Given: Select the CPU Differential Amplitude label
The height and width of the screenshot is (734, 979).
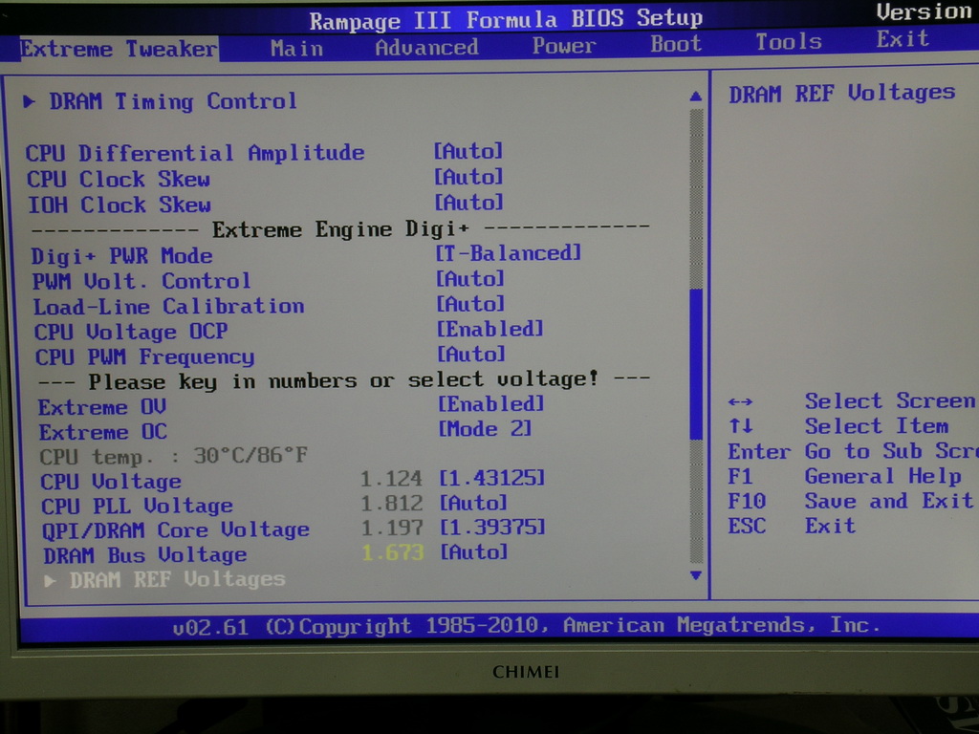Looking at the screenshot, I should (195, 154).
